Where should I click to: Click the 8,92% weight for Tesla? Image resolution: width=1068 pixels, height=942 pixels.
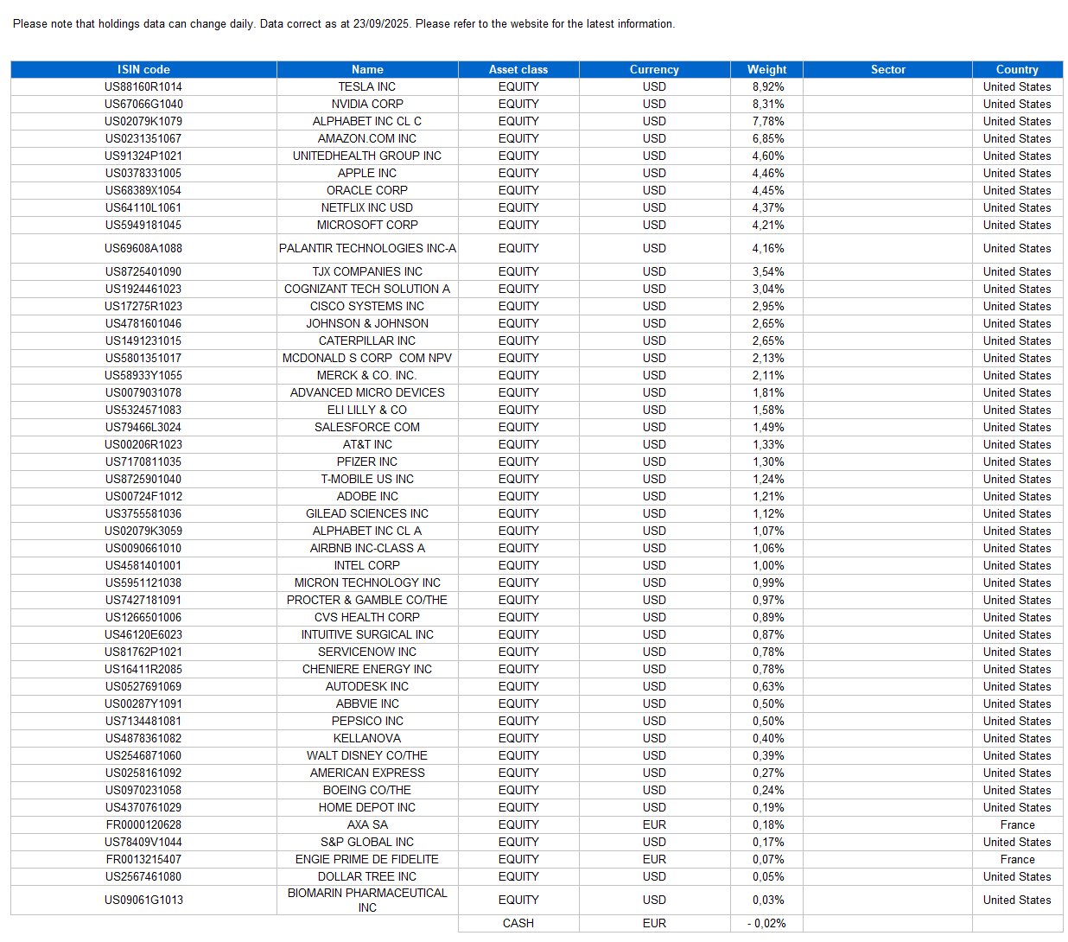[767, 86]
